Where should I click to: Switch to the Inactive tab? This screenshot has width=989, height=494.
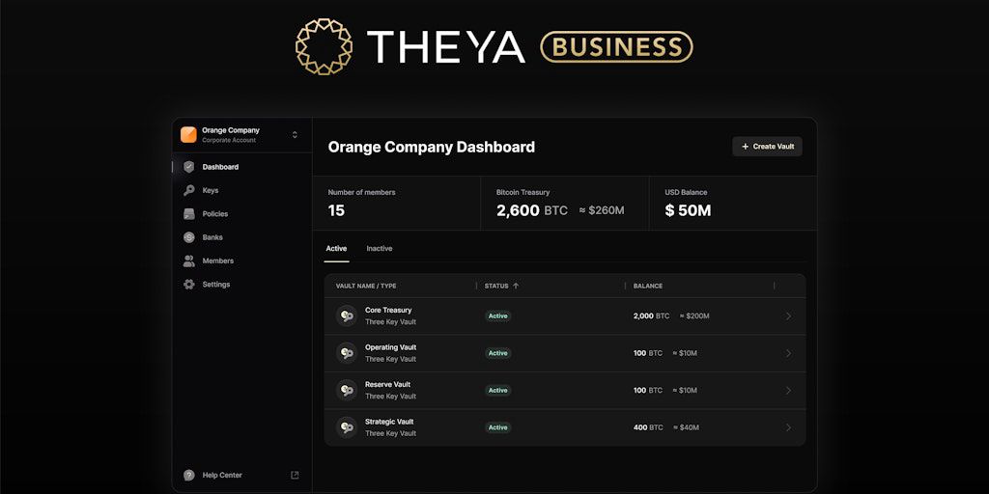(380, 249)
